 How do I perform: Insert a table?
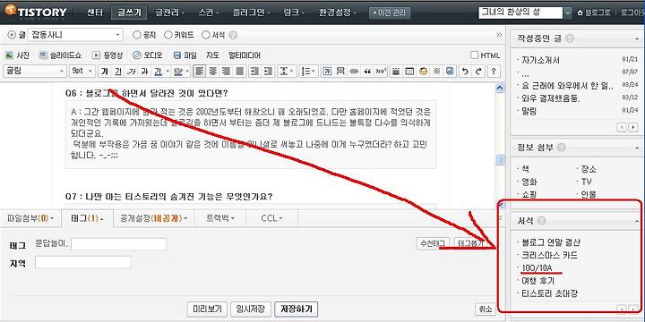point(409,71)
